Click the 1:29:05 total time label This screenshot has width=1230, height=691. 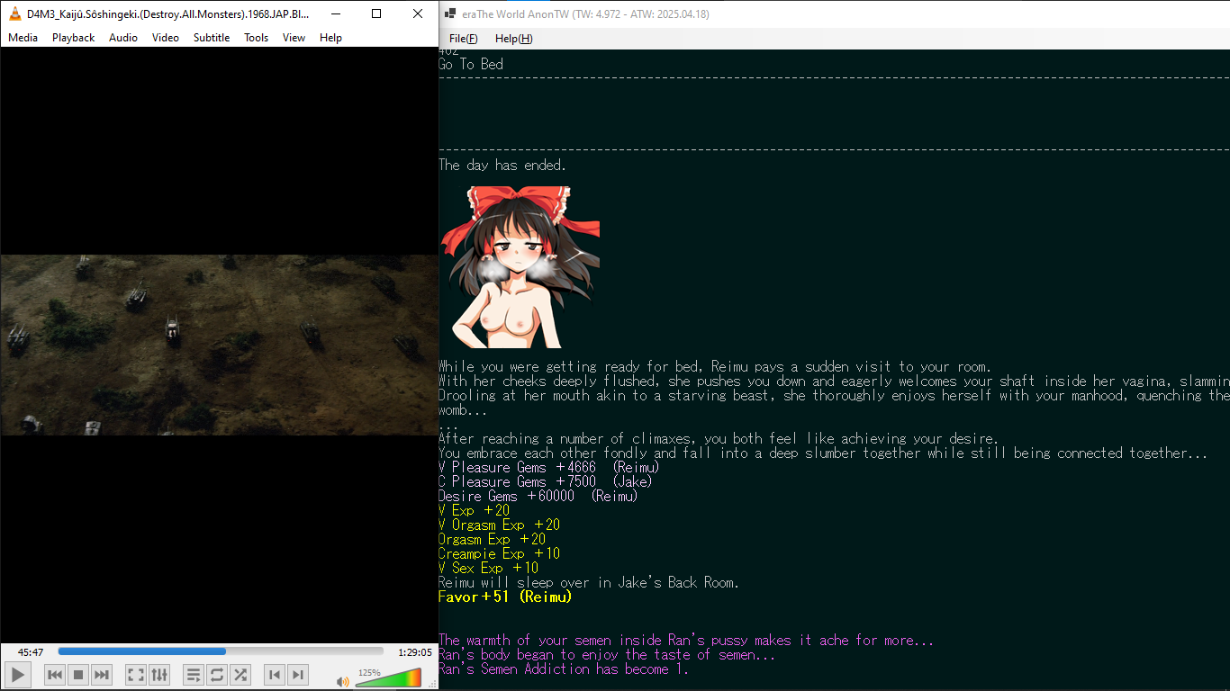tap(415, 651)
